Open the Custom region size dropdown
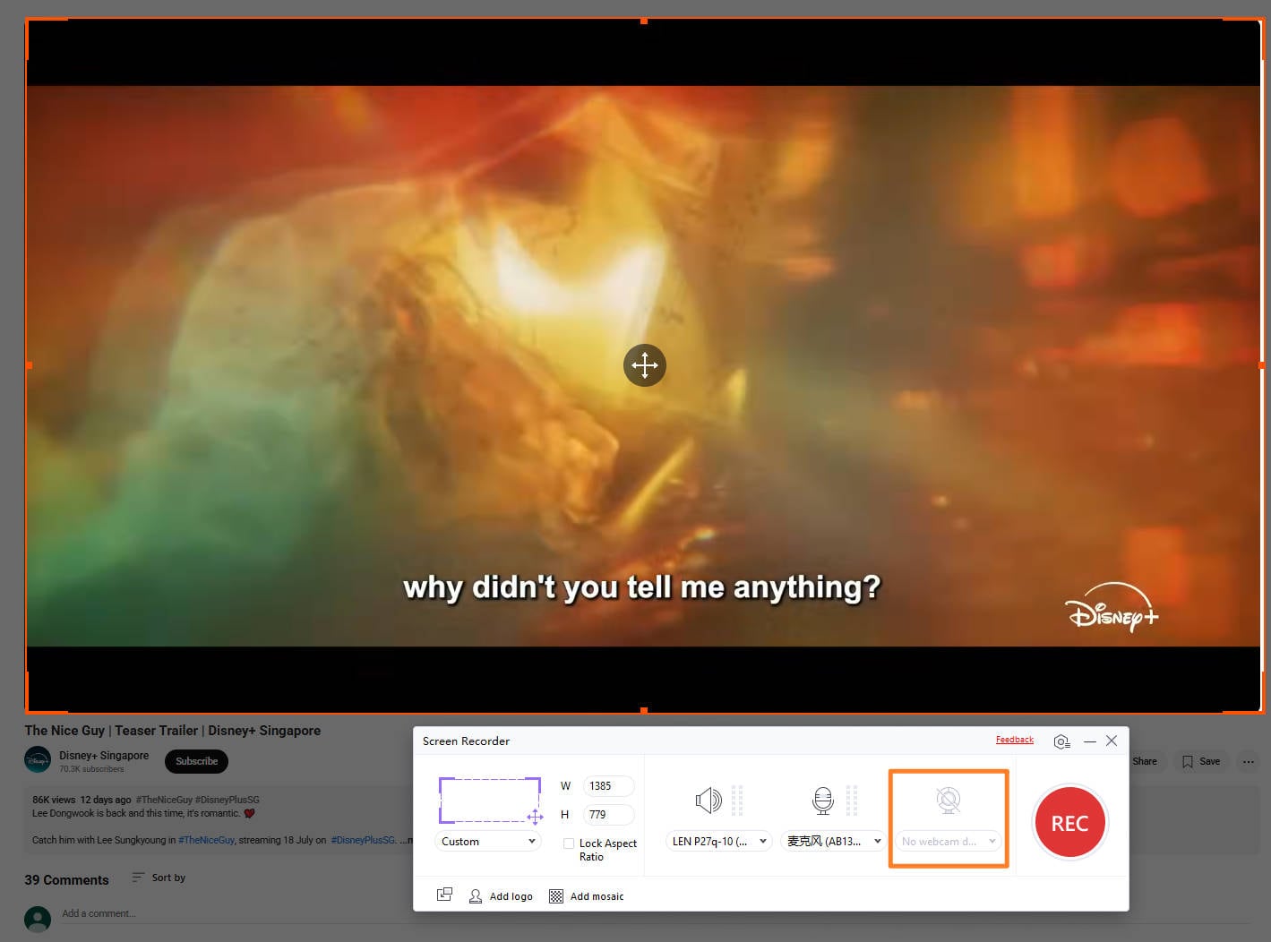Screen dimensions: 1271x942 [x=488, y=842]
